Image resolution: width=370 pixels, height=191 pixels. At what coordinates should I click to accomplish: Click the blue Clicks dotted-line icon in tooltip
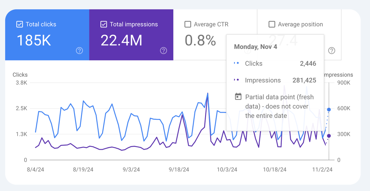coord(237,63)
